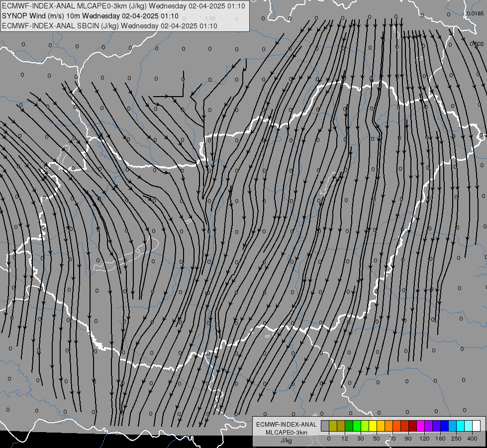This screenshot has height=448, width=487.
Task: Click the legend label MLCAPE0-3km
Action: (x=287, y=433)
